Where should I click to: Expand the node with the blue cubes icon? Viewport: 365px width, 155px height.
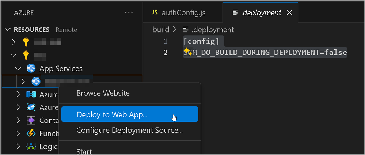tap(18, 94)
